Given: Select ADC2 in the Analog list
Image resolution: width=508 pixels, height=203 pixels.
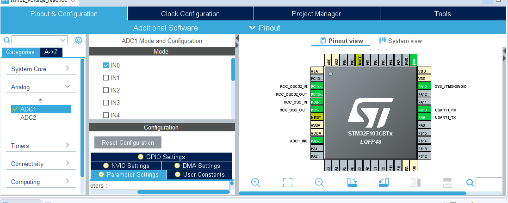Looking at the screenshot, I should [x=28, y=117].
